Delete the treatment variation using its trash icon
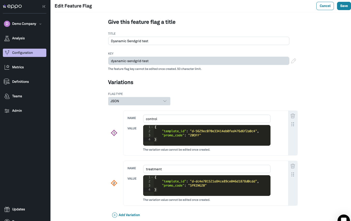The image size is (351, 221). coord(292,166)
